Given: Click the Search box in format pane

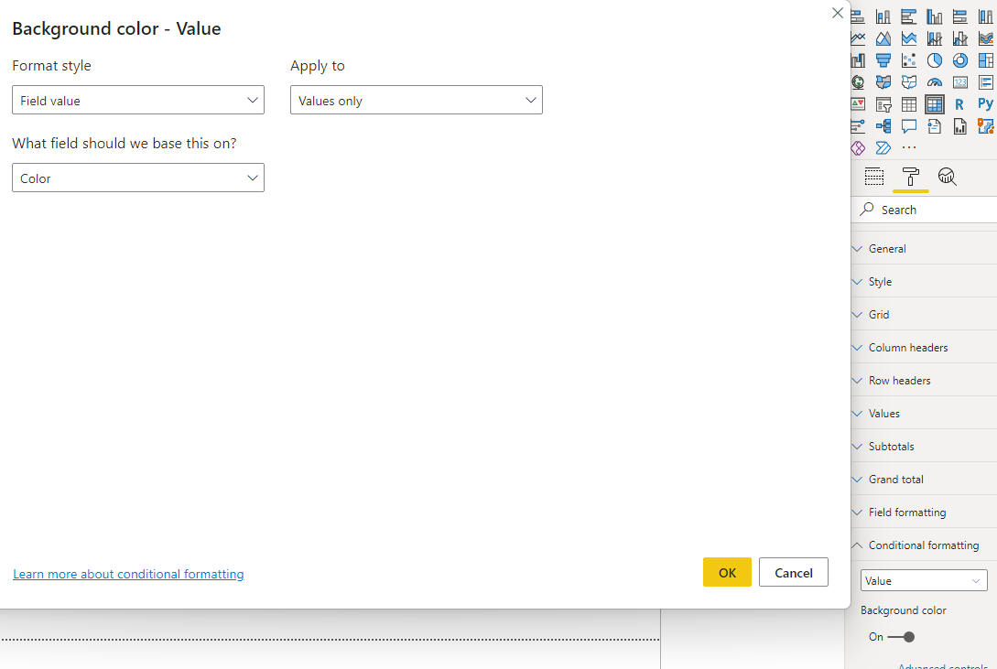Looking at the screenshot, I should (x=924, y=210).
